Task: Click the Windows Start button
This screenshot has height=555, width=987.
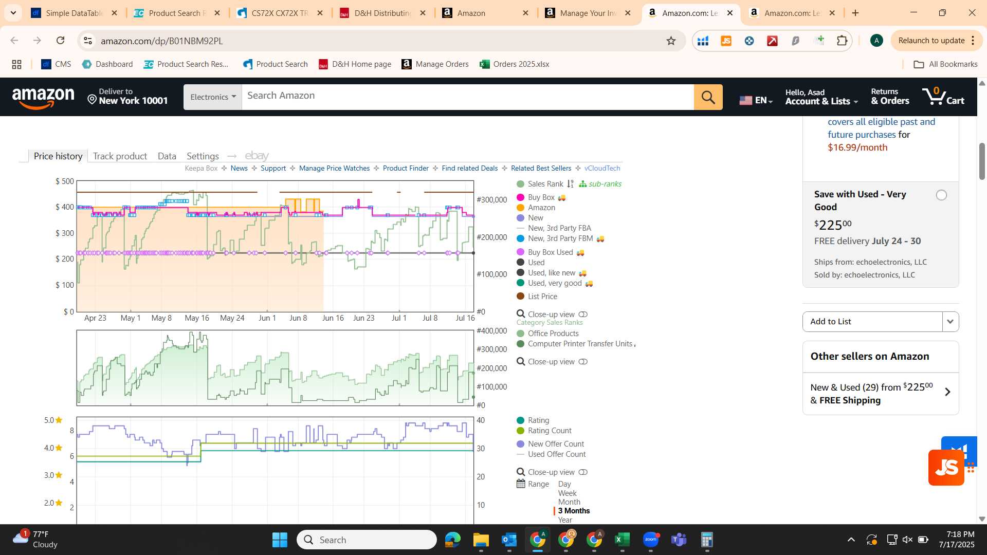Action: click(x=280, y=540)
